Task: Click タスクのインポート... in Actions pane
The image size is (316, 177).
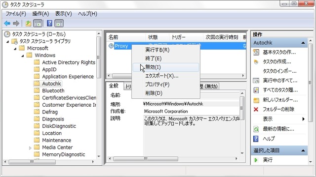Action: [279, 71]
